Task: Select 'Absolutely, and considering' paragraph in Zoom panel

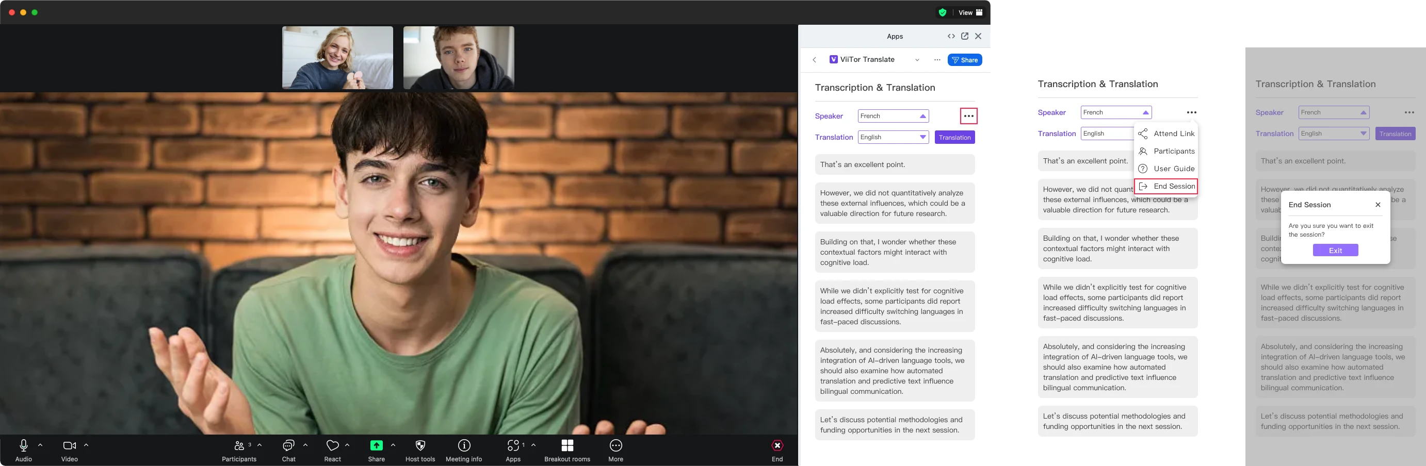Action: [x=895, y=371]
